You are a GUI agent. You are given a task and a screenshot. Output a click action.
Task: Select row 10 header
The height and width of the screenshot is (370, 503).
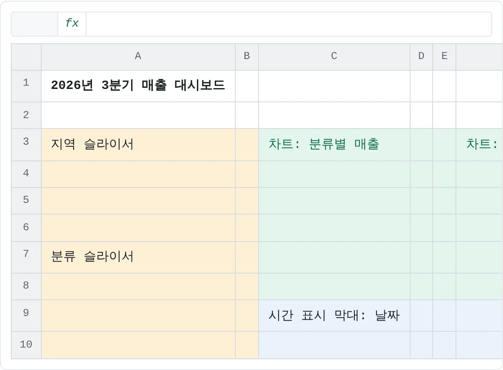[x=26, y=345]
